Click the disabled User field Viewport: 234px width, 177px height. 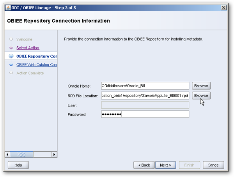[145, 105]
